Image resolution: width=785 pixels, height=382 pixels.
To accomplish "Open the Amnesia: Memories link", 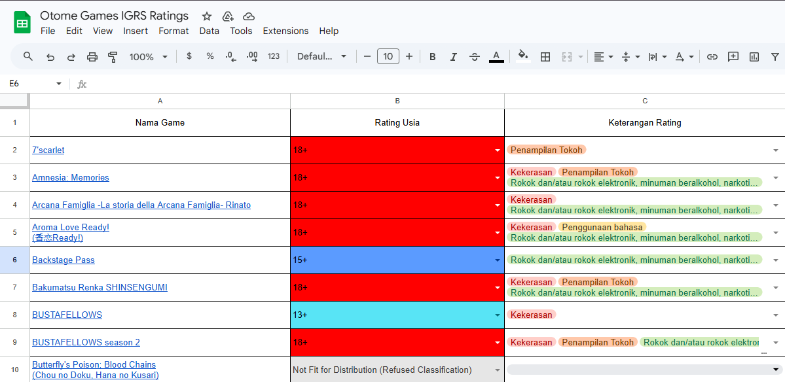I will point(71,177).
